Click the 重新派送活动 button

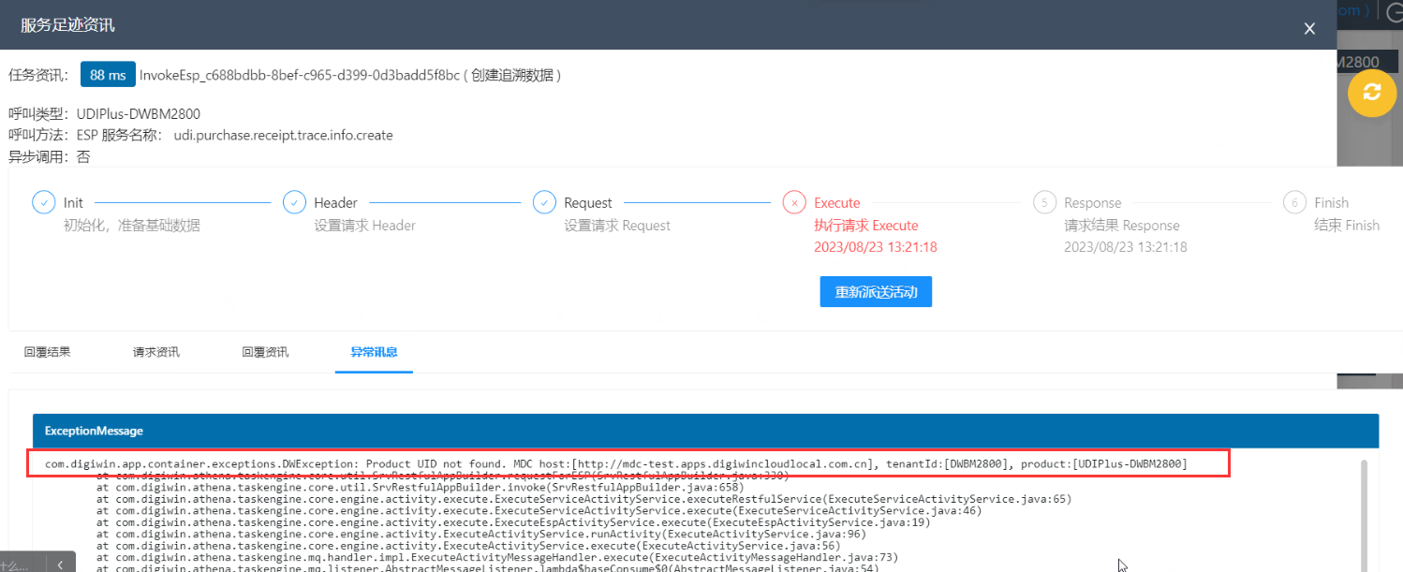[876, 292]
